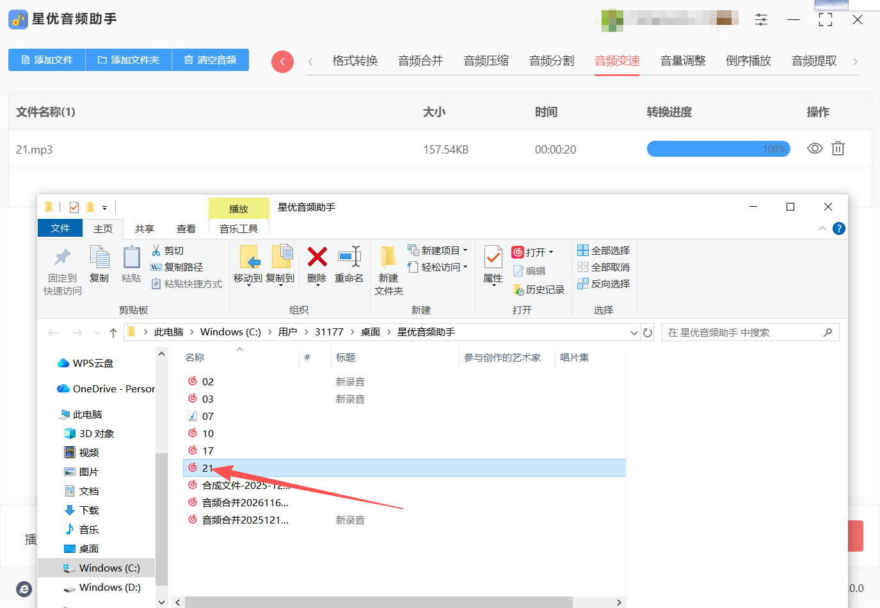
Task: Click the Edit icon in Open group
Action: pos(518,271)
